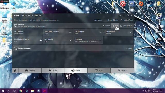Open the Discord desktop shortcut
Viewport: 165px width, 93px height.
[x=132, y=5]
